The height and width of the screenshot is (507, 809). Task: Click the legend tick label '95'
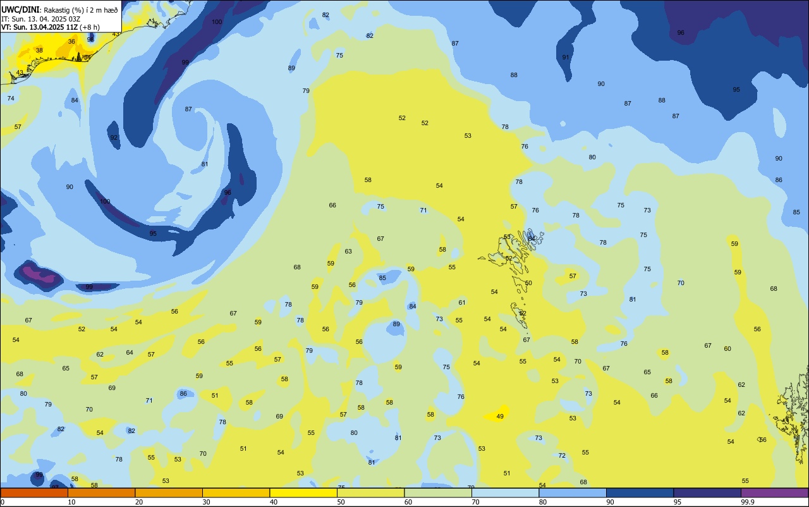[x=678, y=502]
